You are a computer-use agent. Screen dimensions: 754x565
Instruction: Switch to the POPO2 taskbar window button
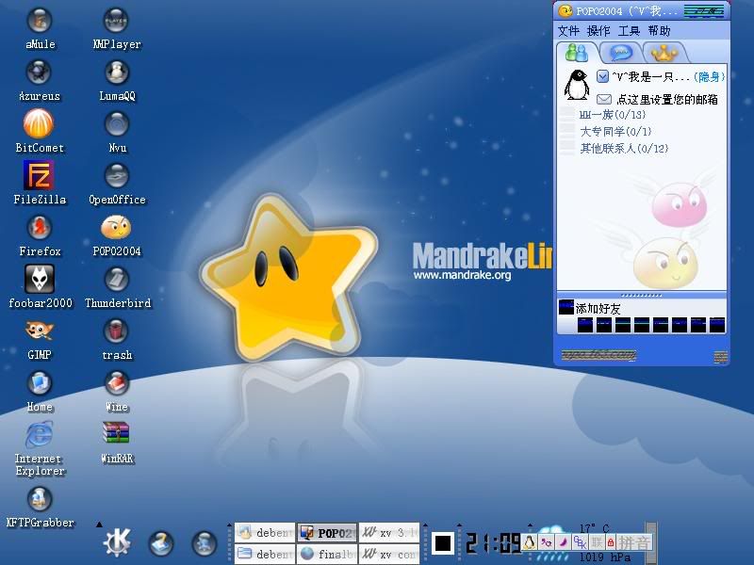[x=327, y=532]
